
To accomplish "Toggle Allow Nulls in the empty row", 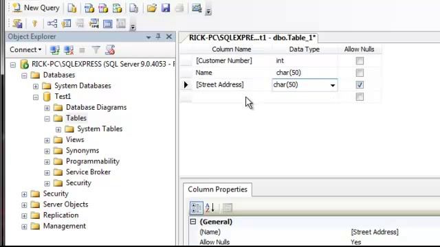I will (360, 97).
